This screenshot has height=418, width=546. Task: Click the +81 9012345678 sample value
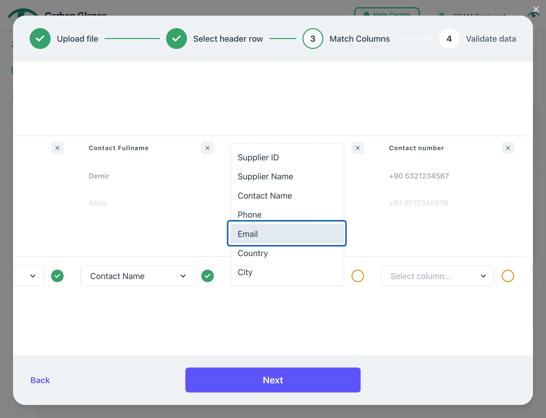(418, 203)
